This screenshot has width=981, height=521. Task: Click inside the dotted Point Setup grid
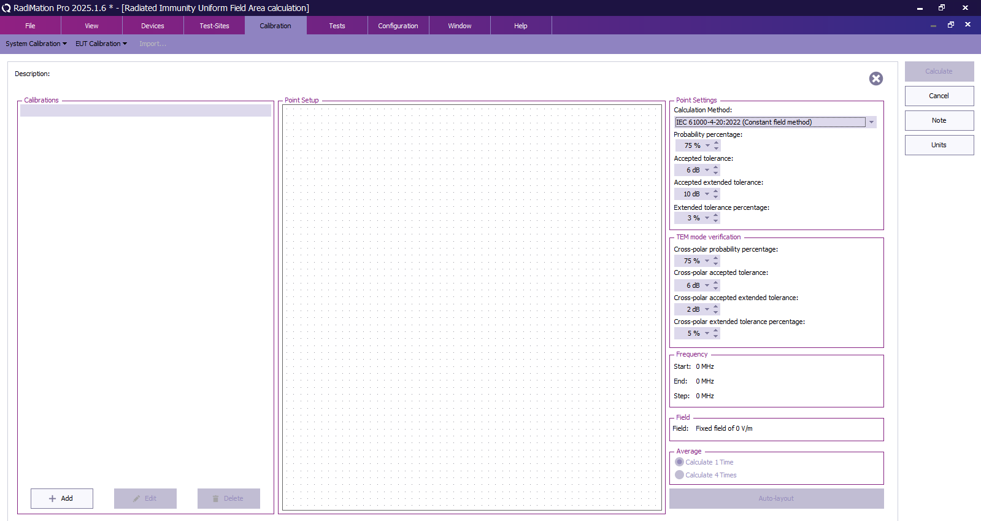pos(472,307)
